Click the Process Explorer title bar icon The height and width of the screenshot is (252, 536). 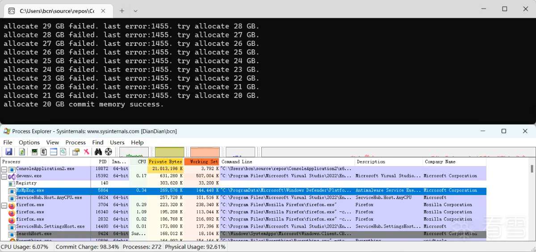coord(7,131)
